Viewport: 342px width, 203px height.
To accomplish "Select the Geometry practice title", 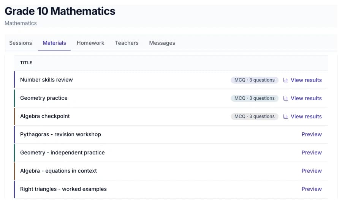I will click(44, 98).
